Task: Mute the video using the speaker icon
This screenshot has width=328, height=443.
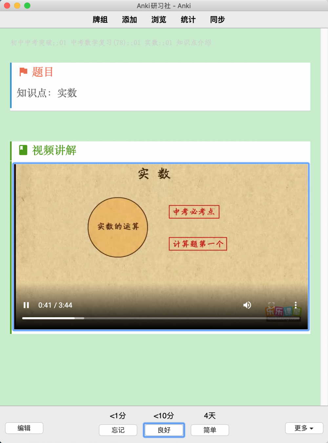Action: pyautogui.click(x=247, y=305)
